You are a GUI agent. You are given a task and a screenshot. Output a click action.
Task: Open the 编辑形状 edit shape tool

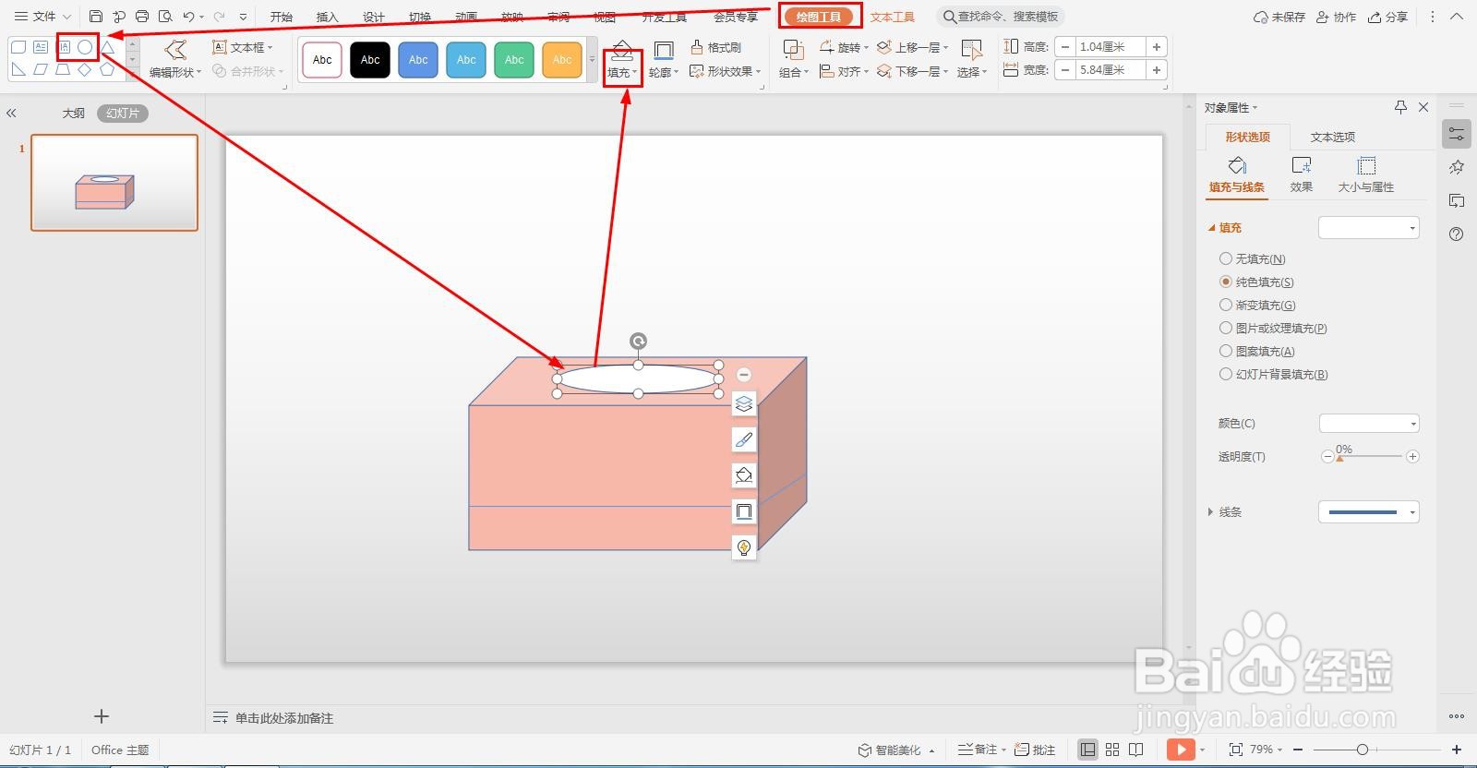[x=174, y=59]
